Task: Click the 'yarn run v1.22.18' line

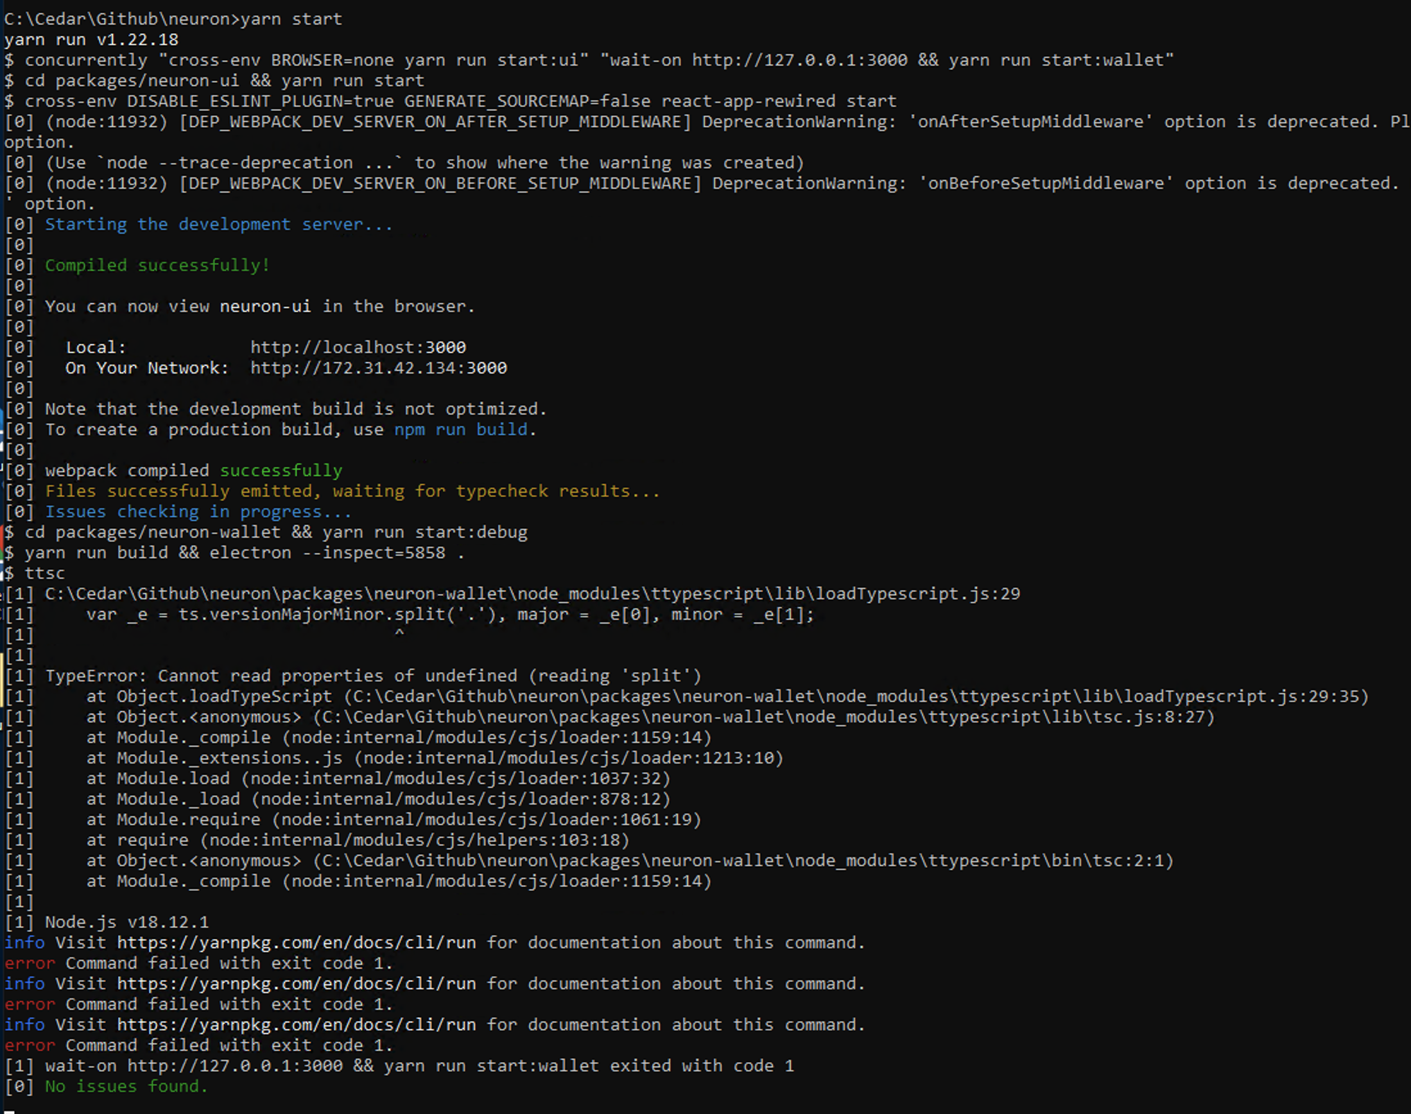Action: [x=91, y=39]
